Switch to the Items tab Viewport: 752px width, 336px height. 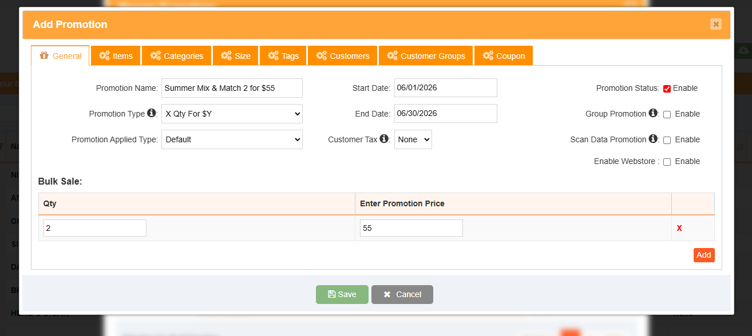(116, 56)
